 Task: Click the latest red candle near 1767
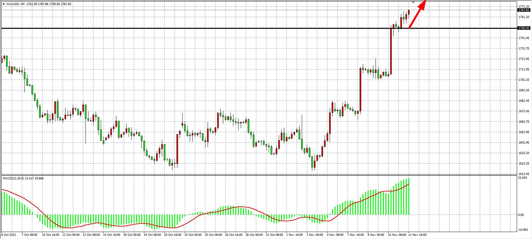(x=409, y=12)
